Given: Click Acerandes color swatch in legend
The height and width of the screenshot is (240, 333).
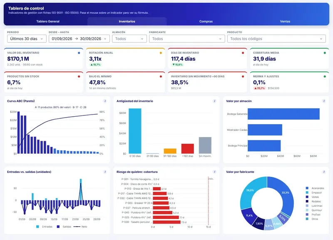Looking at the screenshot, I should tap(307, 188).
